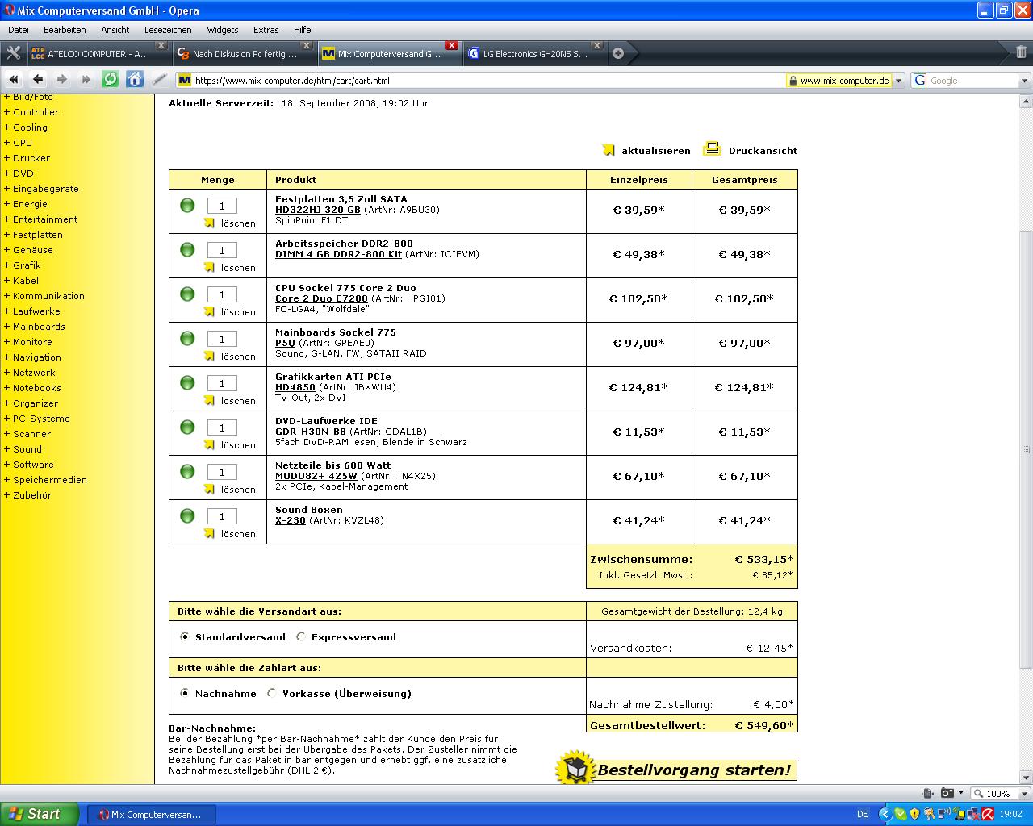Switch to LG Electronics GH20NS tab

tap(534, 53)
